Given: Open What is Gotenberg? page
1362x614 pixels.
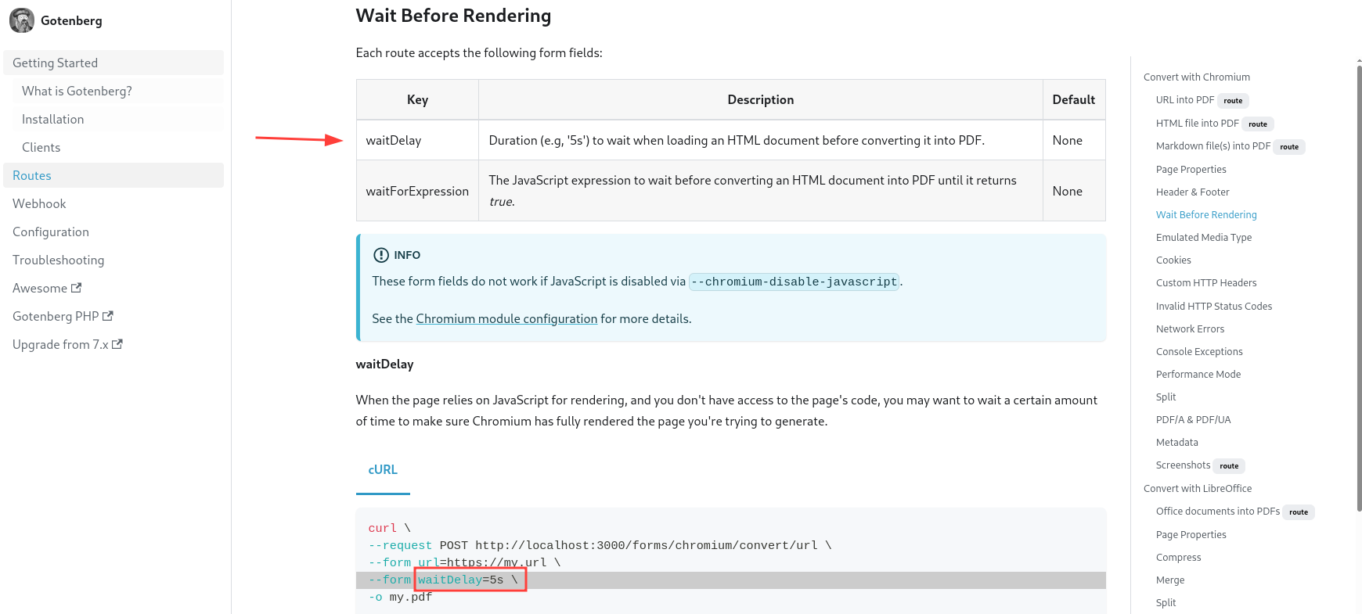Looking at the screenshot, I should (77, 91).
